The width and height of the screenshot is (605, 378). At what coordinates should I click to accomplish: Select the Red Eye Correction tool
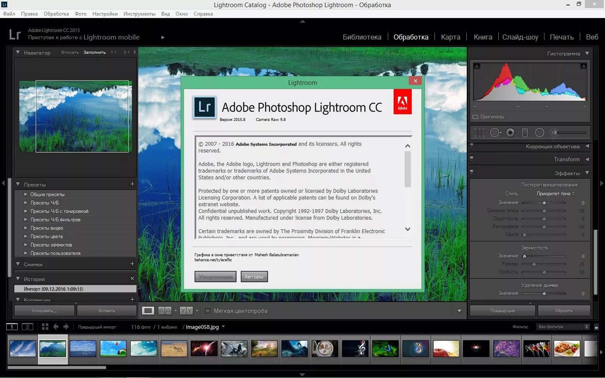510,133
